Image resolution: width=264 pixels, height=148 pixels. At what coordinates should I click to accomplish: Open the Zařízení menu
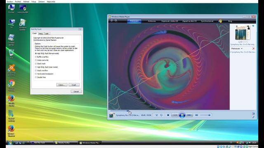pos(41,2)
